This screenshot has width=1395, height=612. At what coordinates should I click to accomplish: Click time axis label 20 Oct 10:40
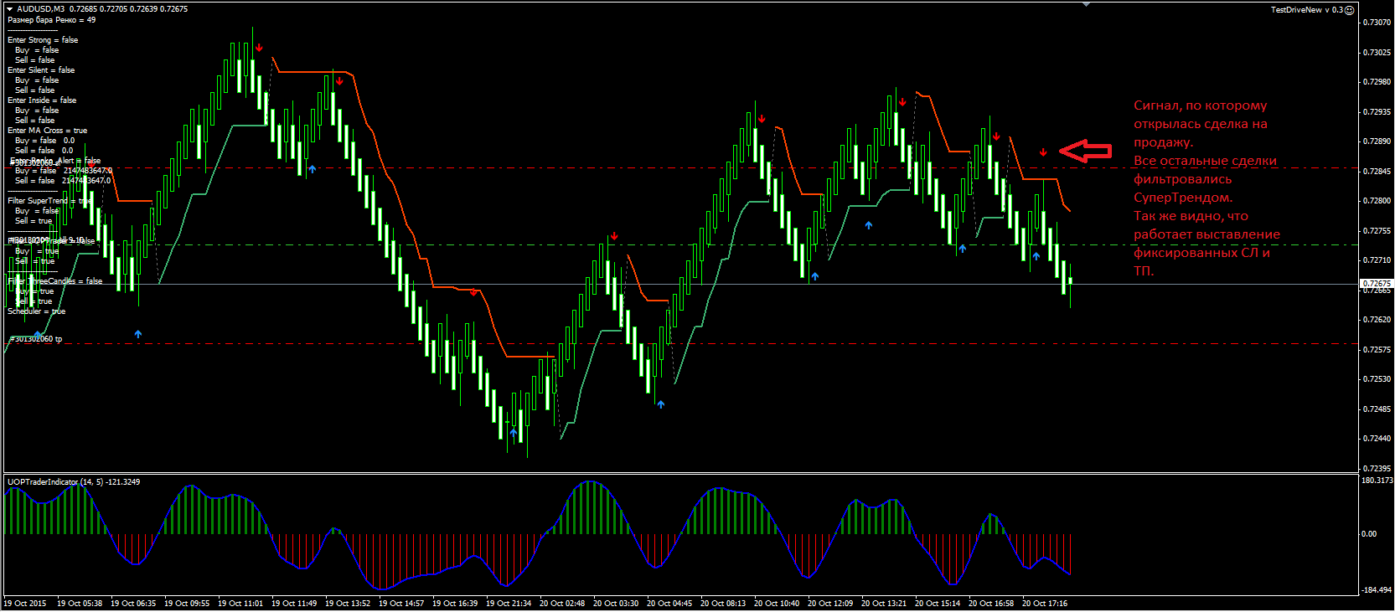tap(777, 604)
